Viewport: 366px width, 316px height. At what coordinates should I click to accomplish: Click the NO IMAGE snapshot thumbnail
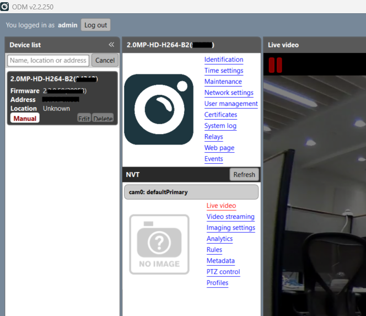(159, 244)
